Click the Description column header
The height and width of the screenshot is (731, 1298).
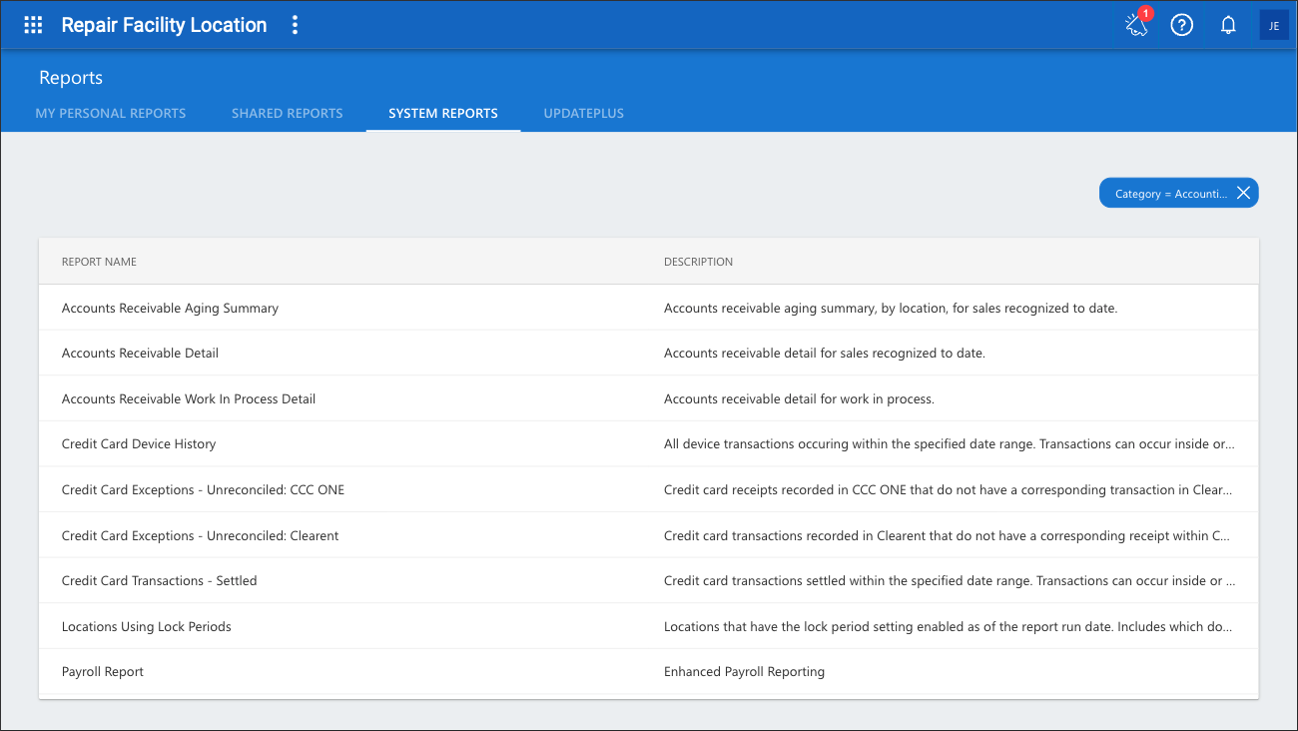[x=698, y=262]
